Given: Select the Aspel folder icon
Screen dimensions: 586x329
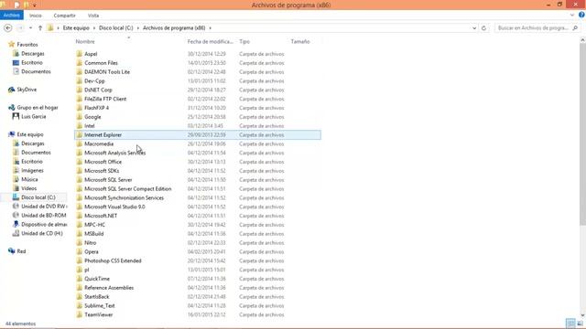Looking at the screenshot, I should (x=80, y=54).
